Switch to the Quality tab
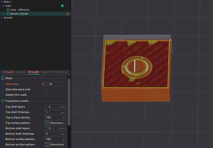This screenshot has width=213, height=148. (x=21, y=72)
